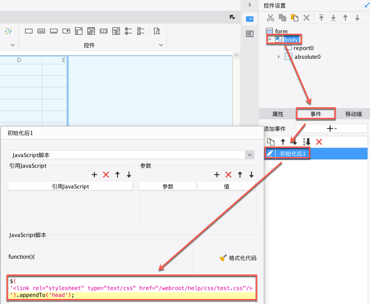Paste widget using the clipboard icon
The image size is (370, 304).
click(295, 18)
